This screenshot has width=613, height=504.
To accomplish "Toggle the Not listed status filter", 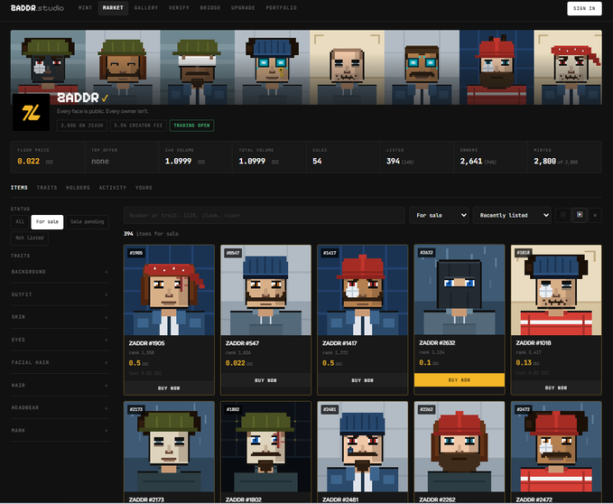I will click(x=29, y=238).
